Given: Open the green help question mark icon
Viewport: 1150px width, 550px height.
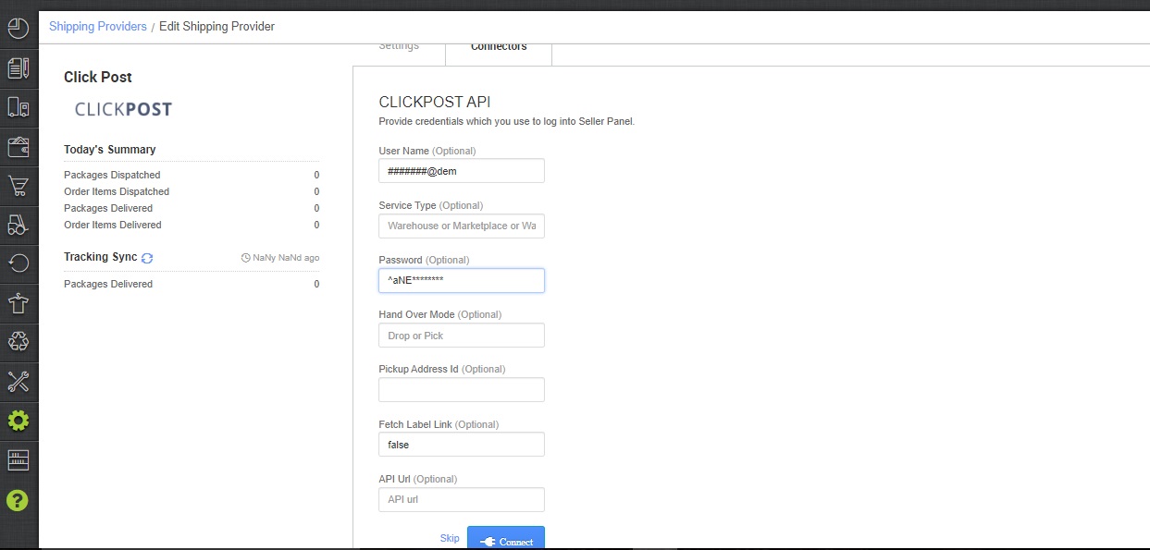Looking at the screenshot, I should pyautogui.click(x=19, y=500).
